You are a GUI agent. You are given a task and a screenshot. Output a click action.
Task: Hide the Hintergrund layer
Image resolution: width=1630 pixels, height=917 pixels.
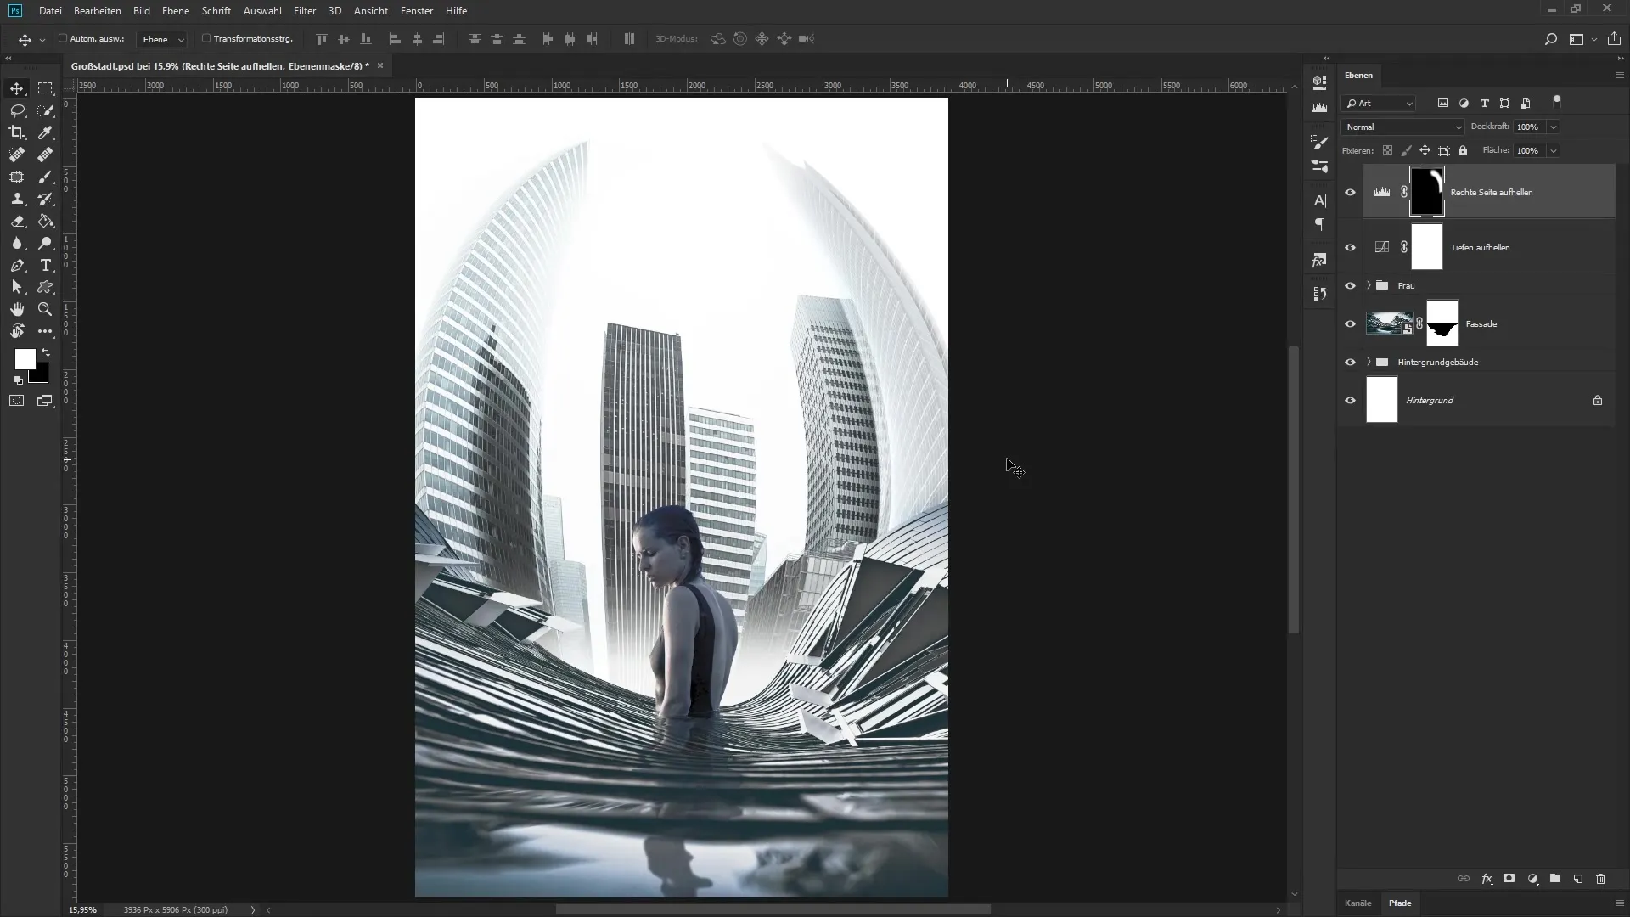1350,400
